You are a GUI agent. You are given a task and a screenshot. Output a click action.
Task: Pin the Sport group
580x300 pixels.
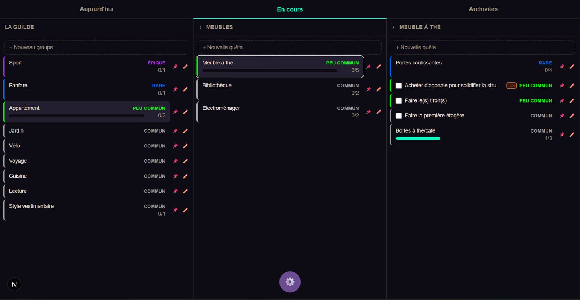coord(175,67)
